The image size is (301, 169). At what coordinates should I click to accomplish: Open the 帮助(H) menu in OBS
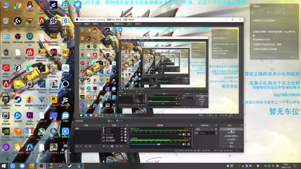tap(138, 24)
